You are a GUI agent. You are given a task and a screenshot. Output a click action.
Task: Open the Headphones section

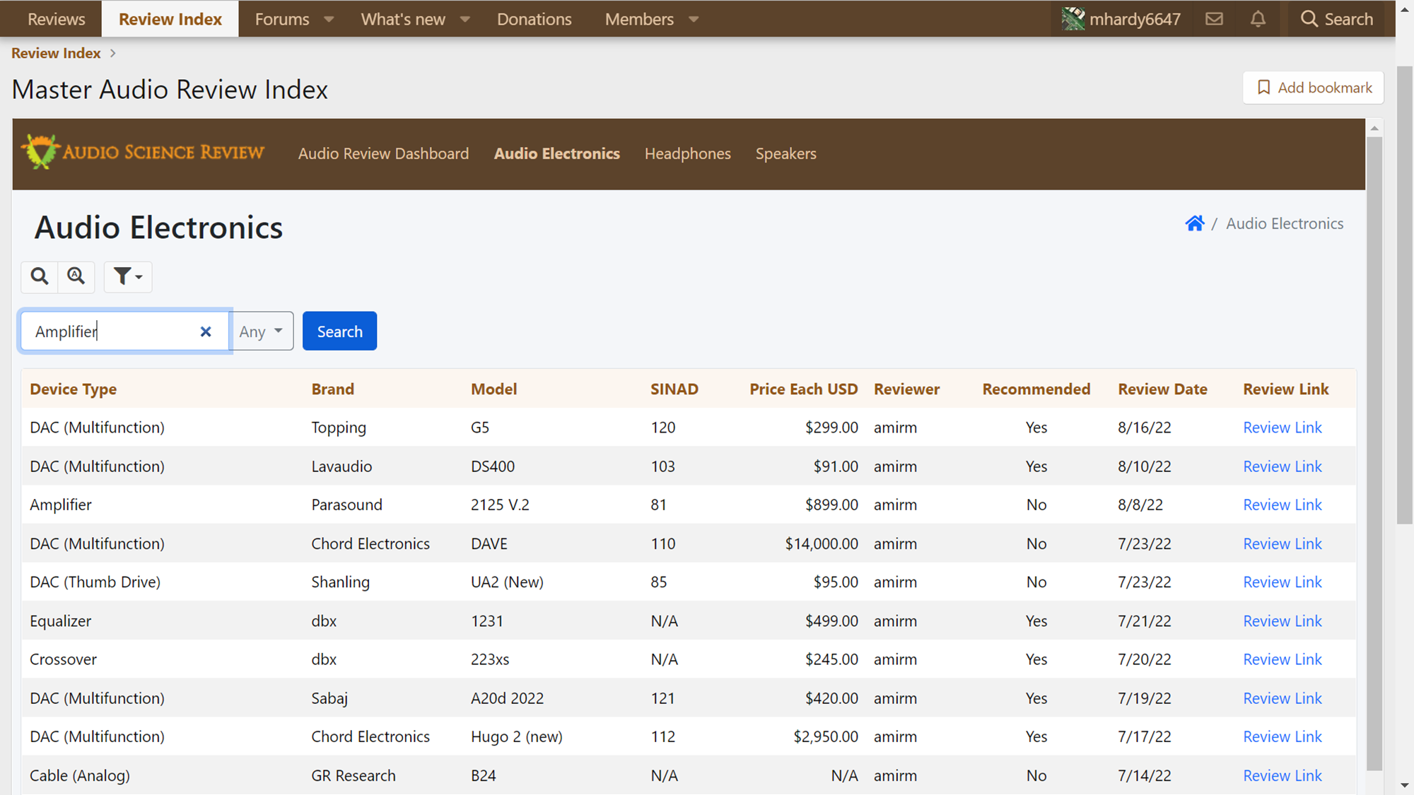click(x=687, y=153)
